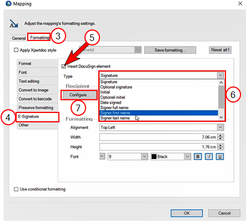Click the Reset all formatting button

pos(220,50)
